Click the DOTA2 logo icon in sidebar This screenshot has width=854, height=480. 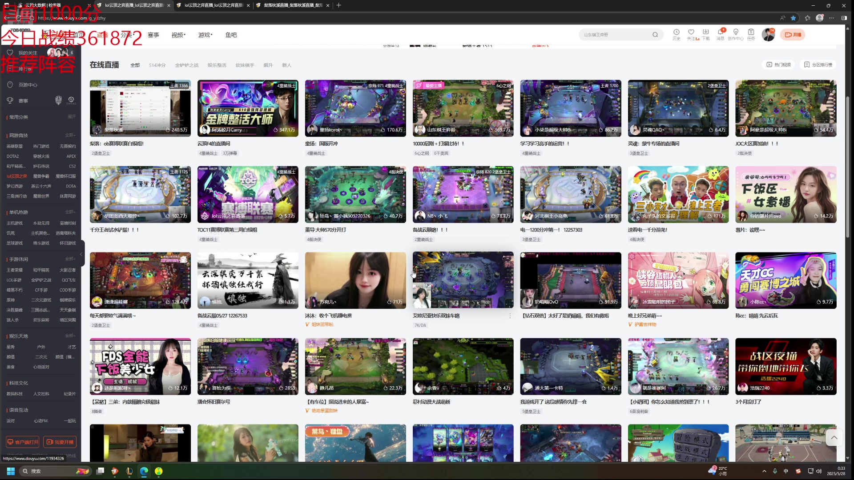pos(71,100)
